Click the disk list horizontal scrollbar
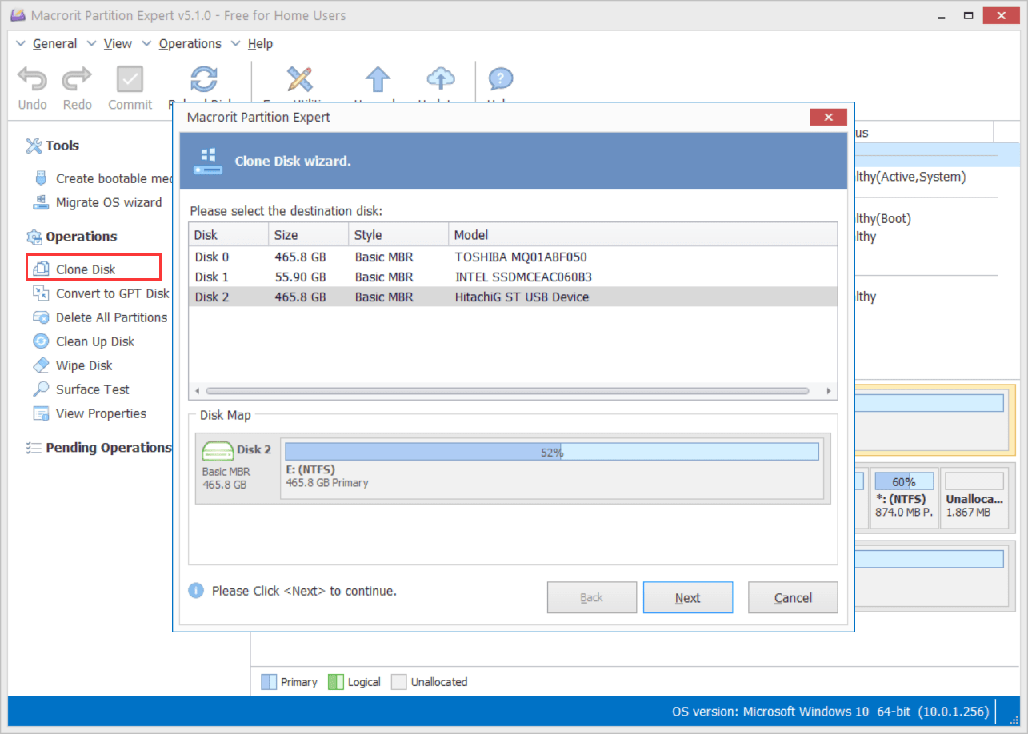 507,392
